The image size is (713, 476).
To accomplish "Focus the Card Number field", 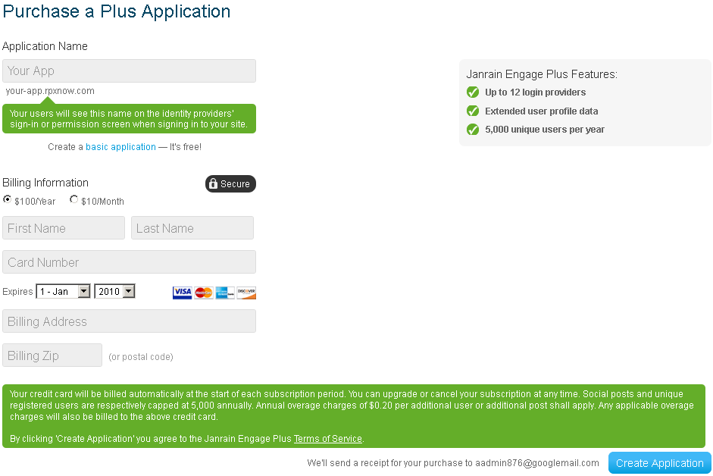I will tap(129, 262).
